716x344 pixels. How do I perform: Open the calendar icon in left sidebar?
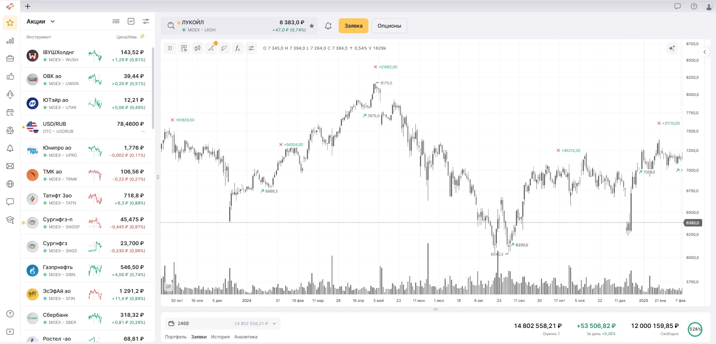10,112
